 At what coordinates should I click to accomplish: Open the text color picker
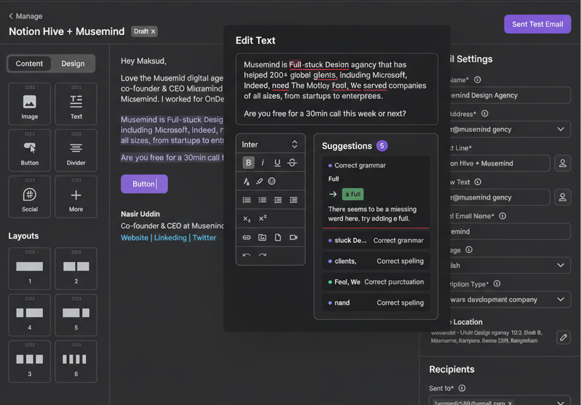click(x=247, y=181)
